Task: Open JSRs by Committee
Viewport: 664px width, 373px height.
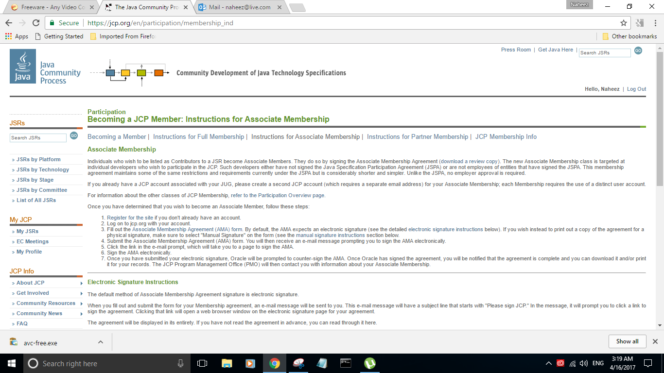Action: [x=42, y=190]
